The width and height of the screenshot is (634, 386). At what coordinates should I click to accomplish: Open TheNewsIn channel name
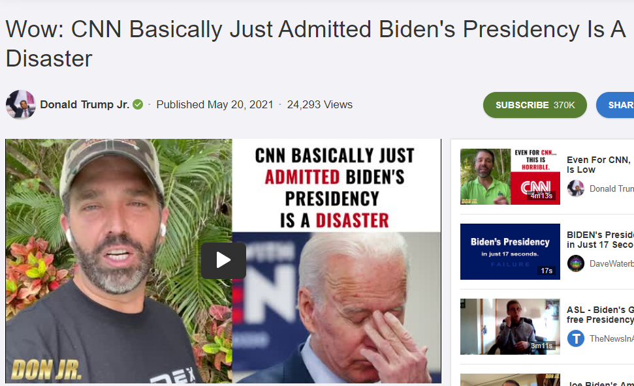[x=611, y=338]
